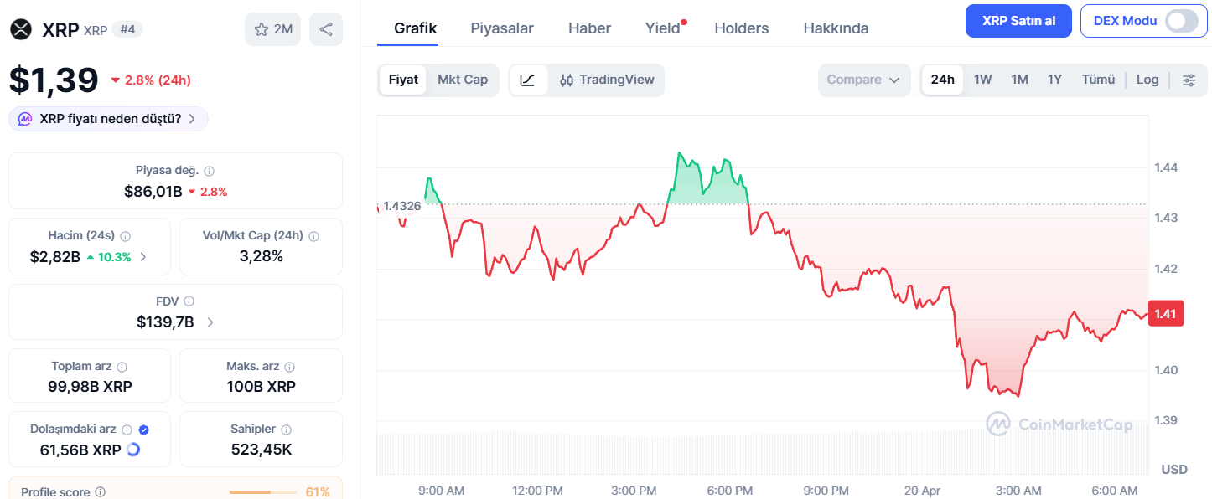Select the line chart icon

[x=528, y=80]
